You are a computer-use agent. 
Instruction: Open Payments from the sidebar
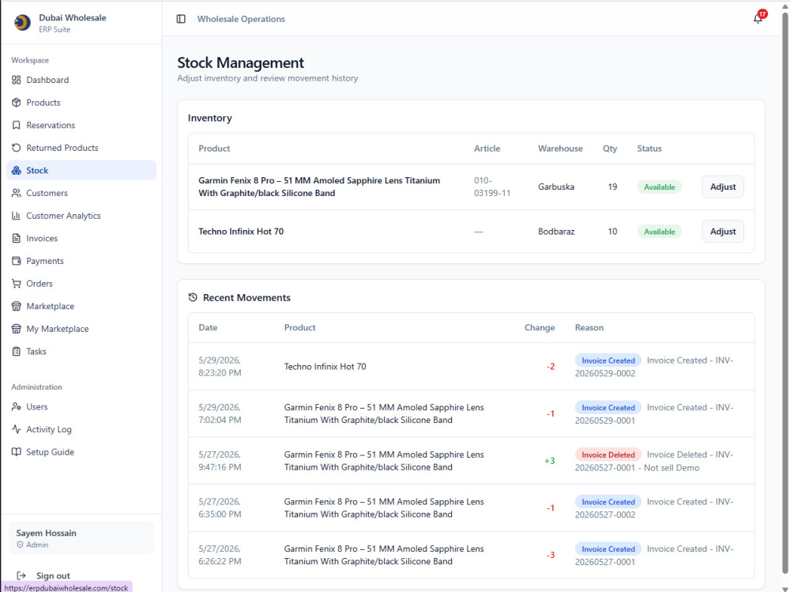(x=81, y=261)
